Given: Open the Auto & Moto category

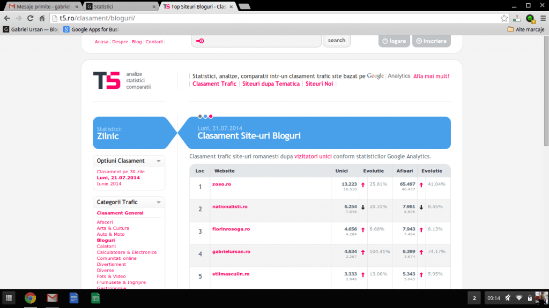Looking at the screenshot, I should 110,234.
